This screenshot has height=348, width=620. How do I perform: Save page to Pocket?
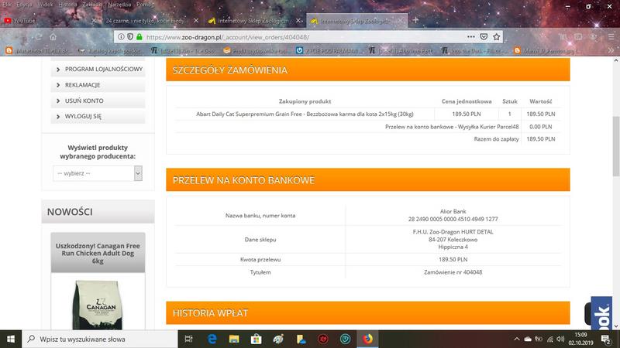click(484, 36)
